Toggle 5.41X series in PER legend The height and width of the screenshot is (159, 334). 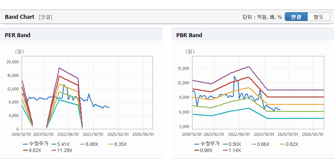pos(61,144)
